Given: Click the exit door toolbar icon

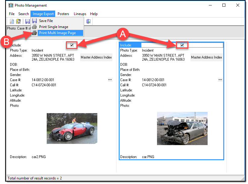Looking at the screenshot, I should [x=88, y=21].
